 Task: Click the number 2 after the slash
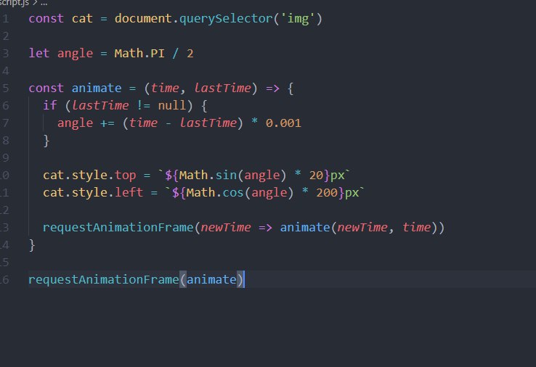pos(190,54)
